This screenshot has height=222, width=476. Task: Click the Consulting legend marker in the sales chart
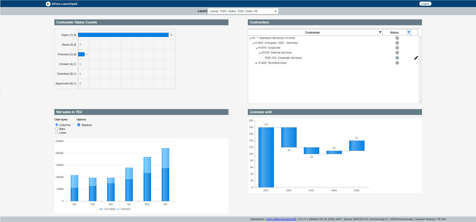101,209
